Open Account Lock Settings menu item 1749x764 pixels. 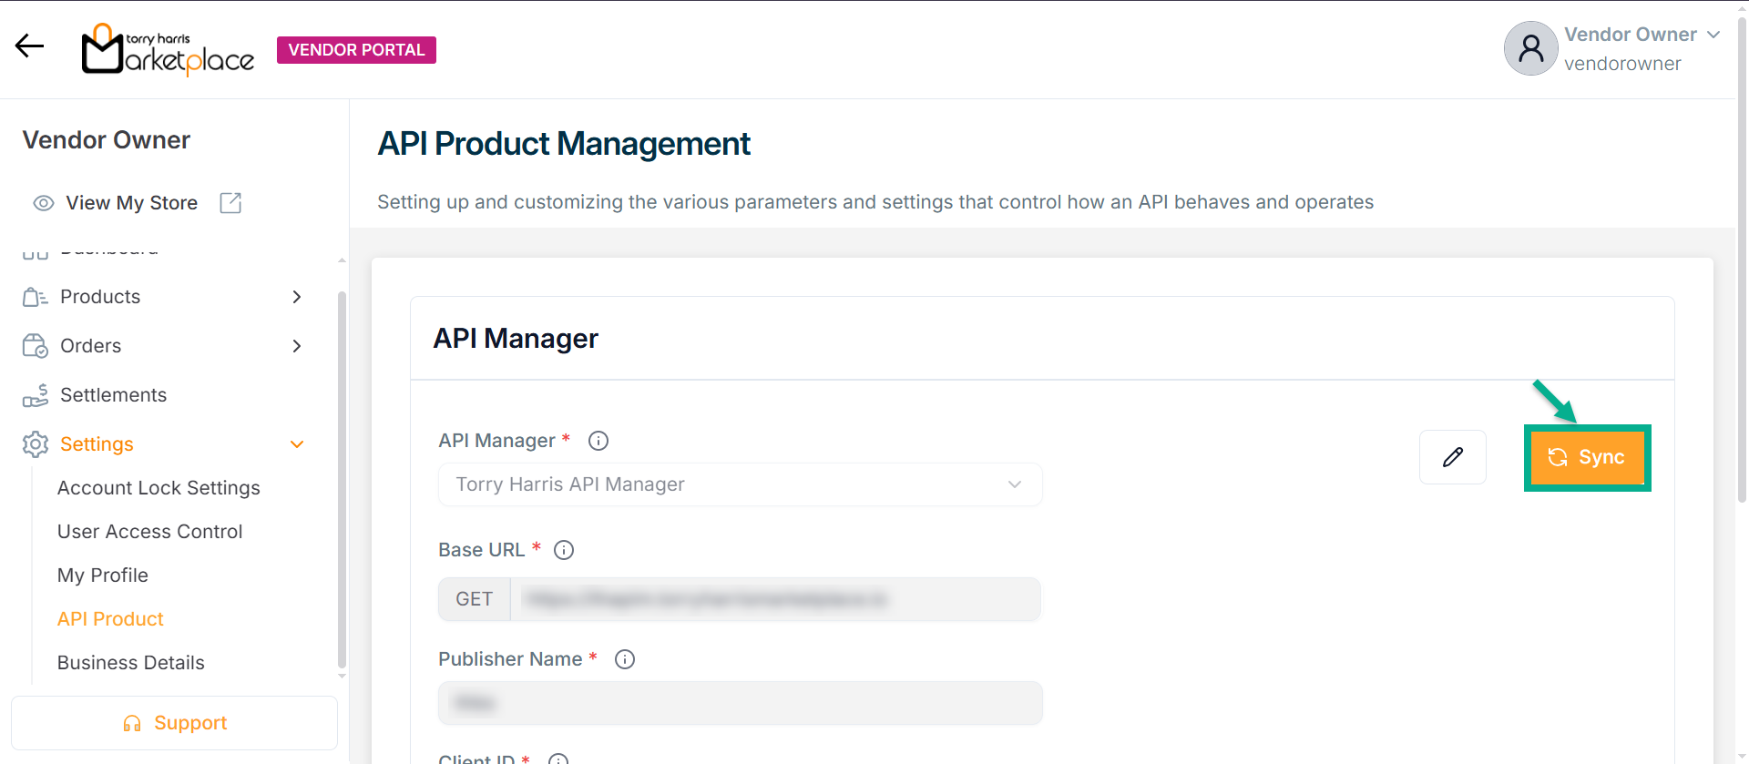coord(159,488)
